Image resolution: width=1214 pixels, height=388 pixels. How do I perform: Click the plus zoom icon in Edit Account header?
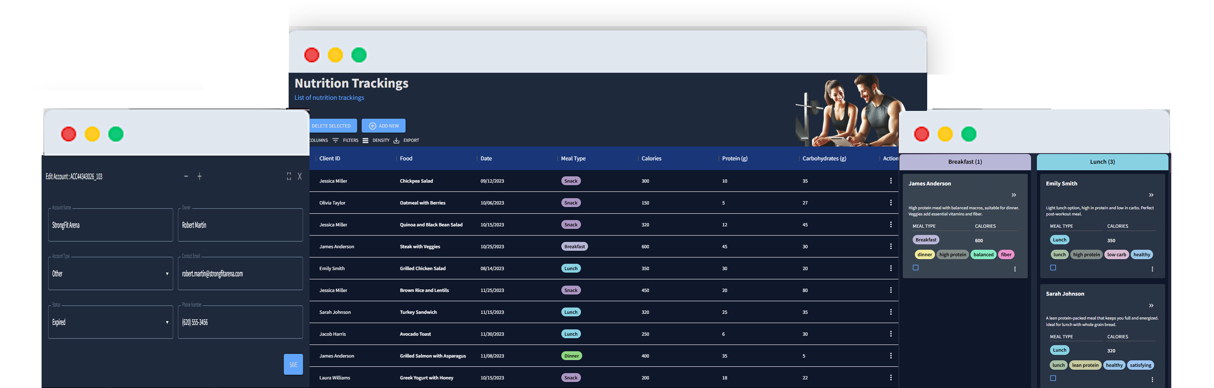click(x=199, y=176)
